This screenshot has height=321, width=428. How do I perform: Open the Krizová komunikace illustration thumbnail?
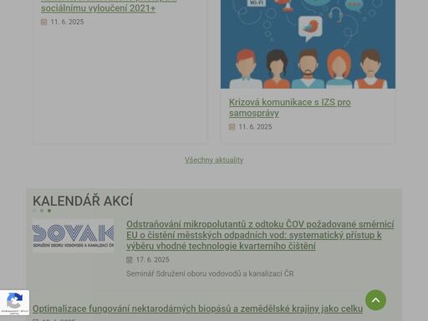pos(308,44)
